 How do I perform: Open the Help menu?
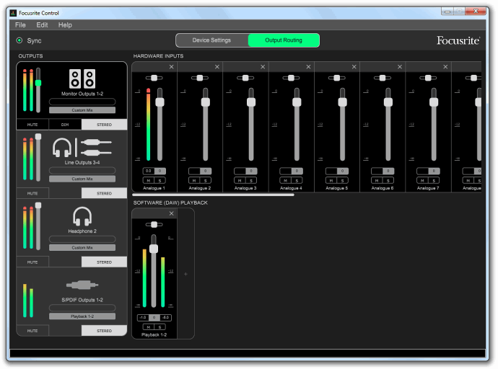coord(65,25)
